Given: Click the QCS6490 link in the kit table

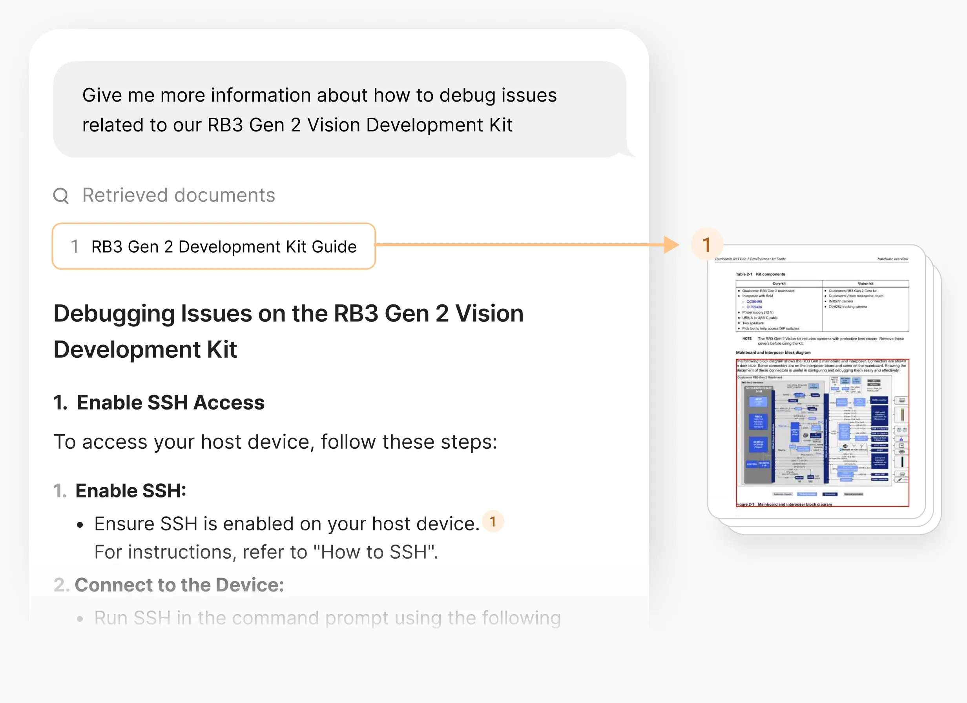Looking at the screenshot, I should pos(754,301).
